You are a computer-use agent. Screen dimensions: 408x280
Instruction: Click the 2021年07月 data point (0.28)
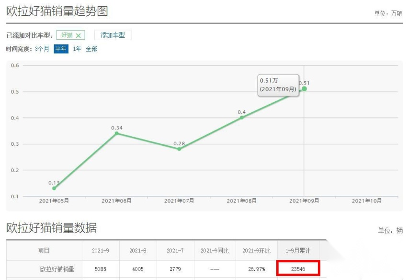179,149
